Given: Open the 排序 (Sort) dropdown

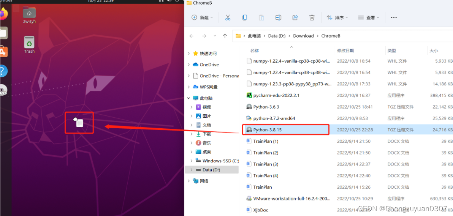Looking at the screenshot, I should coord(337,17).
